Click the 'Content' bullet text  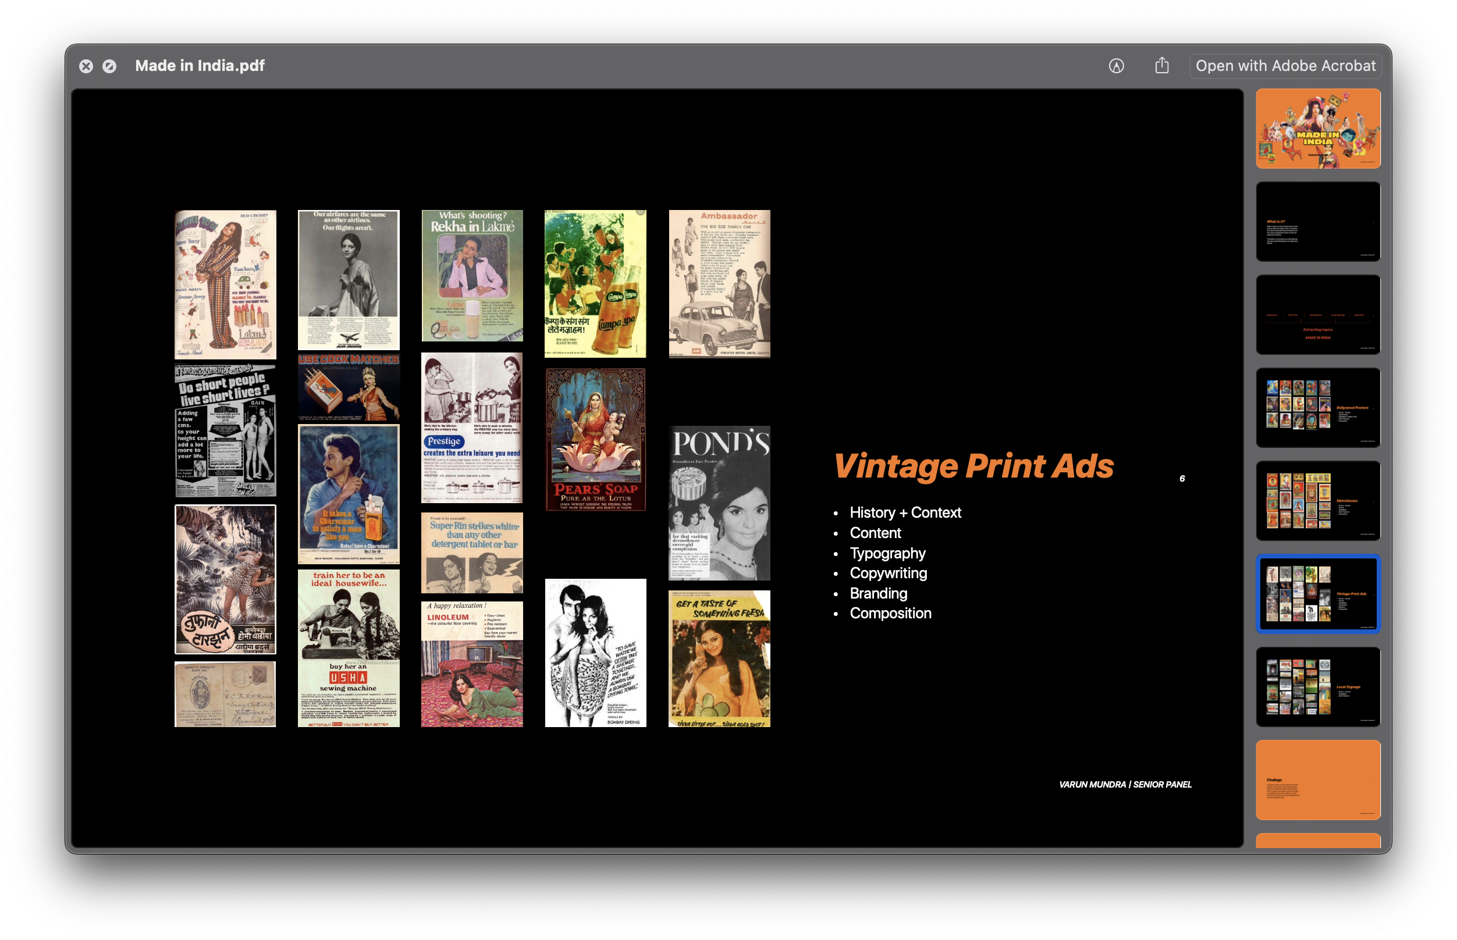(x=875, y=533)
